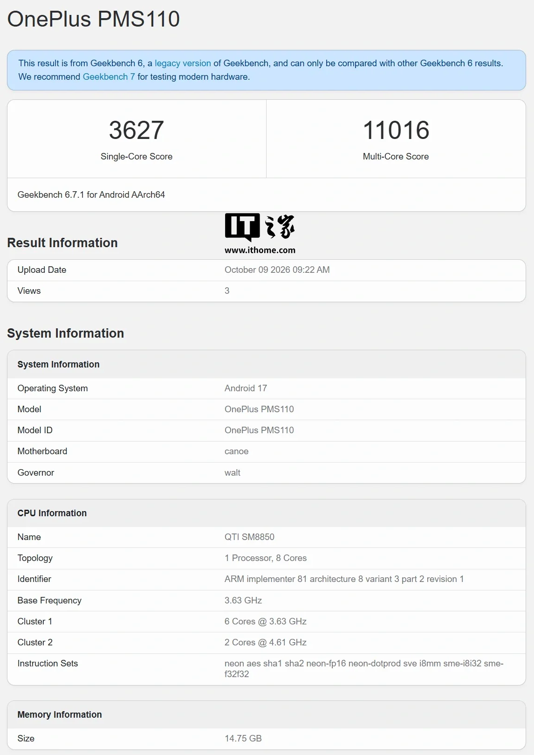Click the "2 Cores @ 4.61 GHz" value
The height and width of the screenshot is (755, 534).
tap(266, 643)
